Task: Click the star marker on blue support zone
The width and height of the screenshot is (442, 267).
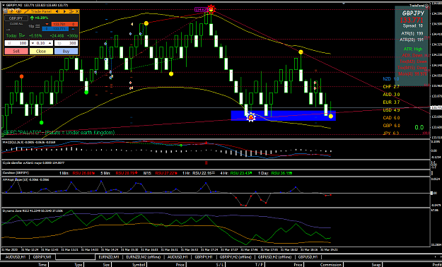Action: click(250, 117)
